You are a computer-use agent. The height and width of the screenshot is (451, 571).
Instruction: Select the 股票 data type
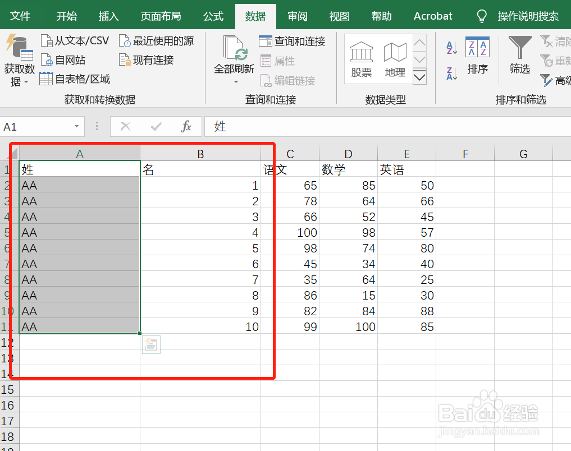[x=361, y=59]
